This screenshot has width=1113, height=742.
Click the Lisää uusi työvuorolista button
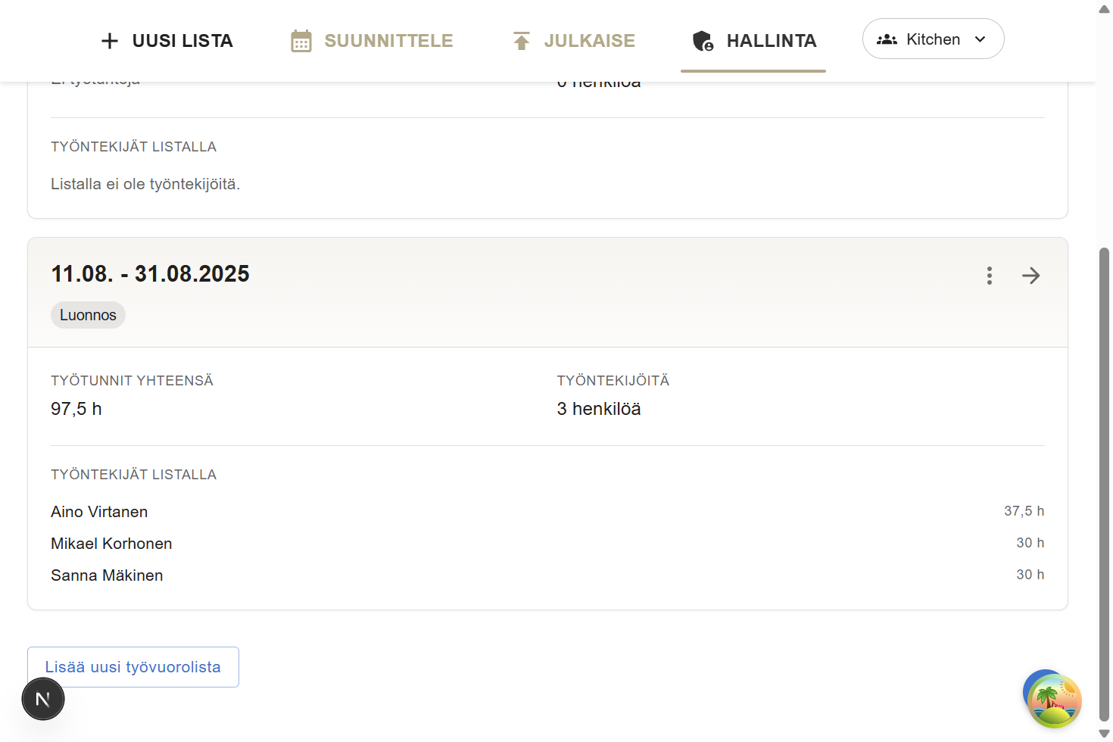pos(133,667)
